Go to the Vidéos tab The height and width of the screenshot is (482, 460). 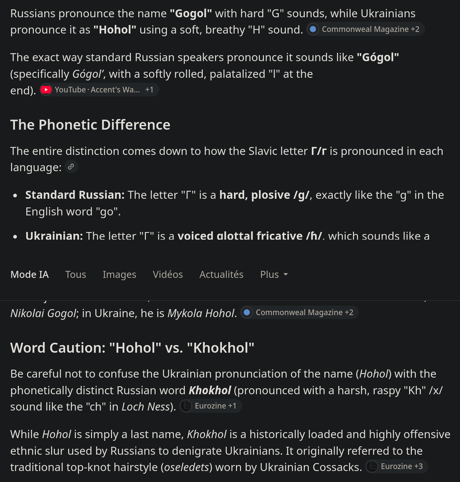168,275
